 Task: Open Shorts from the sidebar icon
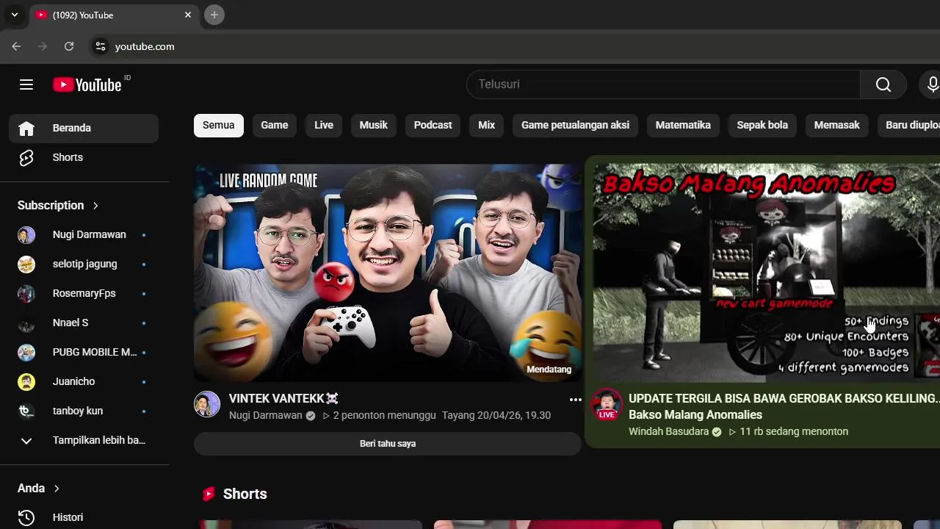pos(26,158)
